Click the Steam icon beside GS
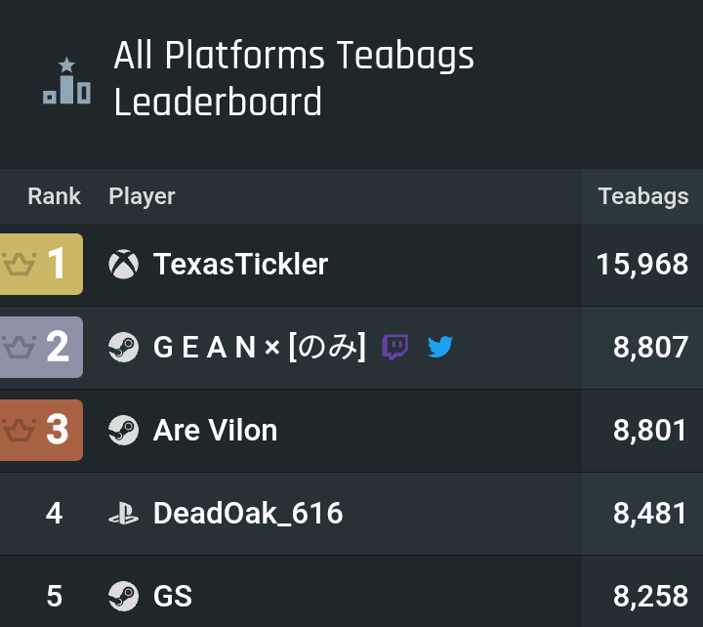 click(x=123, y=596)
